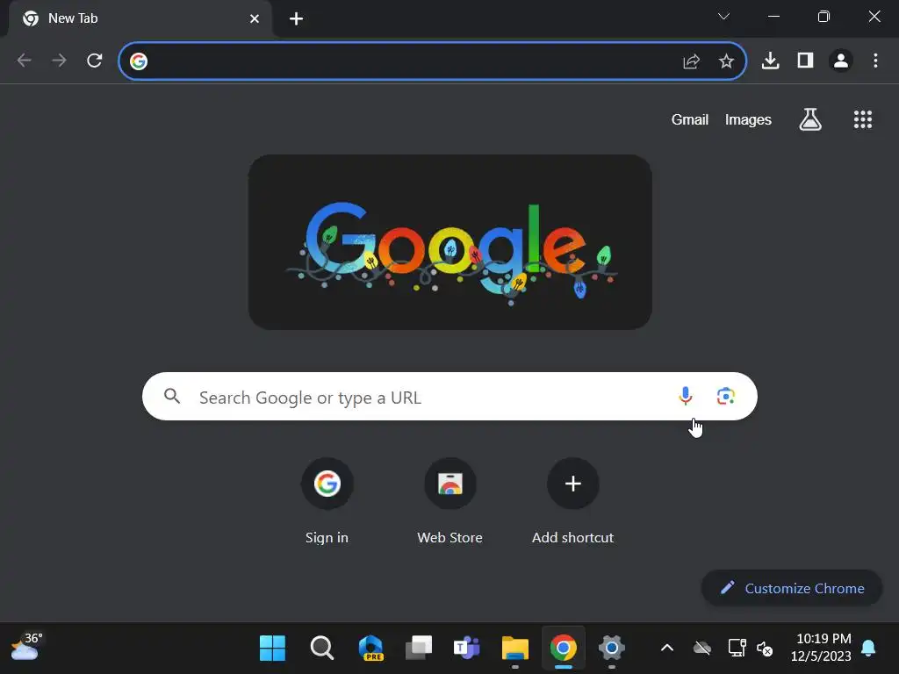Screen dimensions: 899x674
Task: Click the network display tray icon
Action: 737,649
